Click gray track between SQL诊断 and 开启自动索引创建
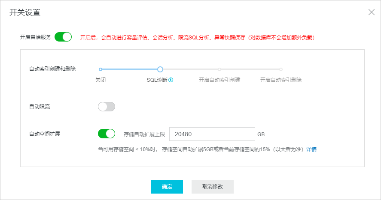The width and height of the screenshot is (381, 200). [x=190, y=69]
